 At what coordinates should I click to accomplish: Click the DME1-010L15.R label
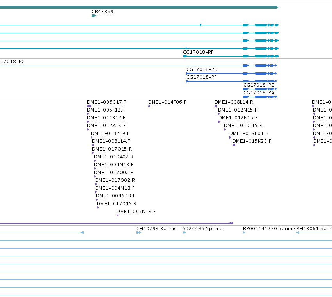click(243, 126)
